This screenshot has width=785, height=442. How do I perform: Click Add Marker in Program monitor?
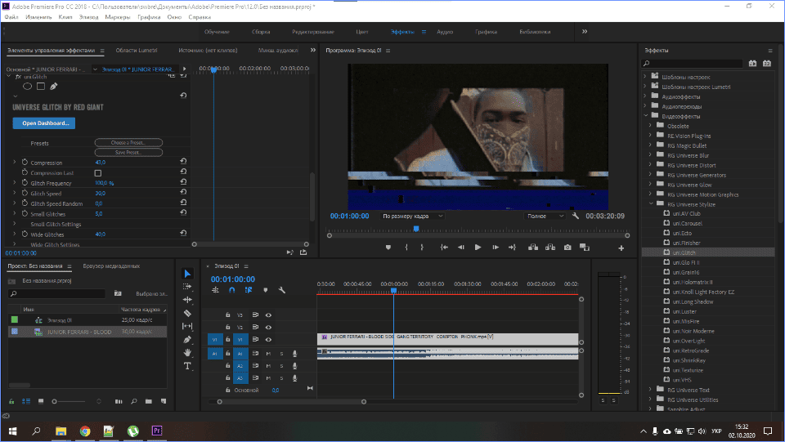click(388, 247)
